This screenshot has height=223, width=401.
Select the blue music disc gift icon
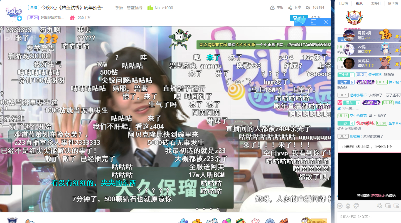pyautogui.click(x=270, y=221)
